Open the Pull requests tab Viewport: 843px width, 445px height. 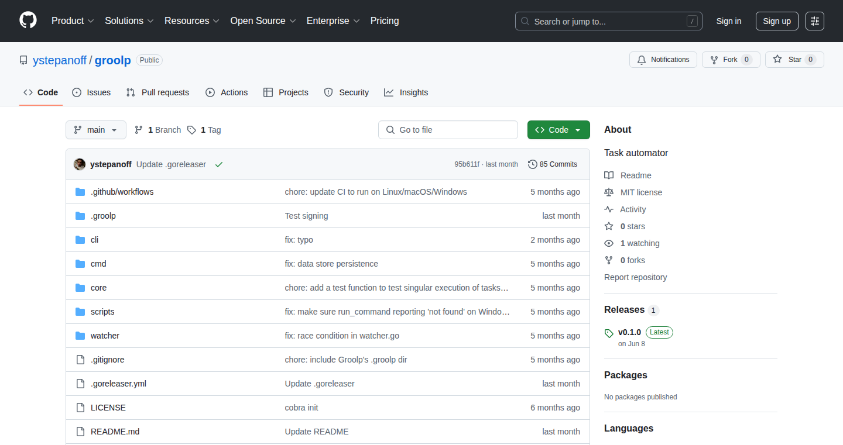(157, 92)
